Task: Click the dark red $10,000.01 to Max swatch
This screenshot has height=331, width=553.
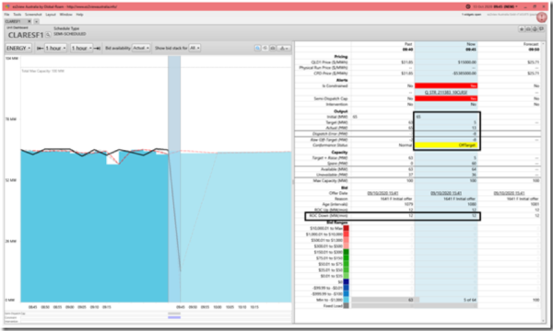Action: click(346, 228)
